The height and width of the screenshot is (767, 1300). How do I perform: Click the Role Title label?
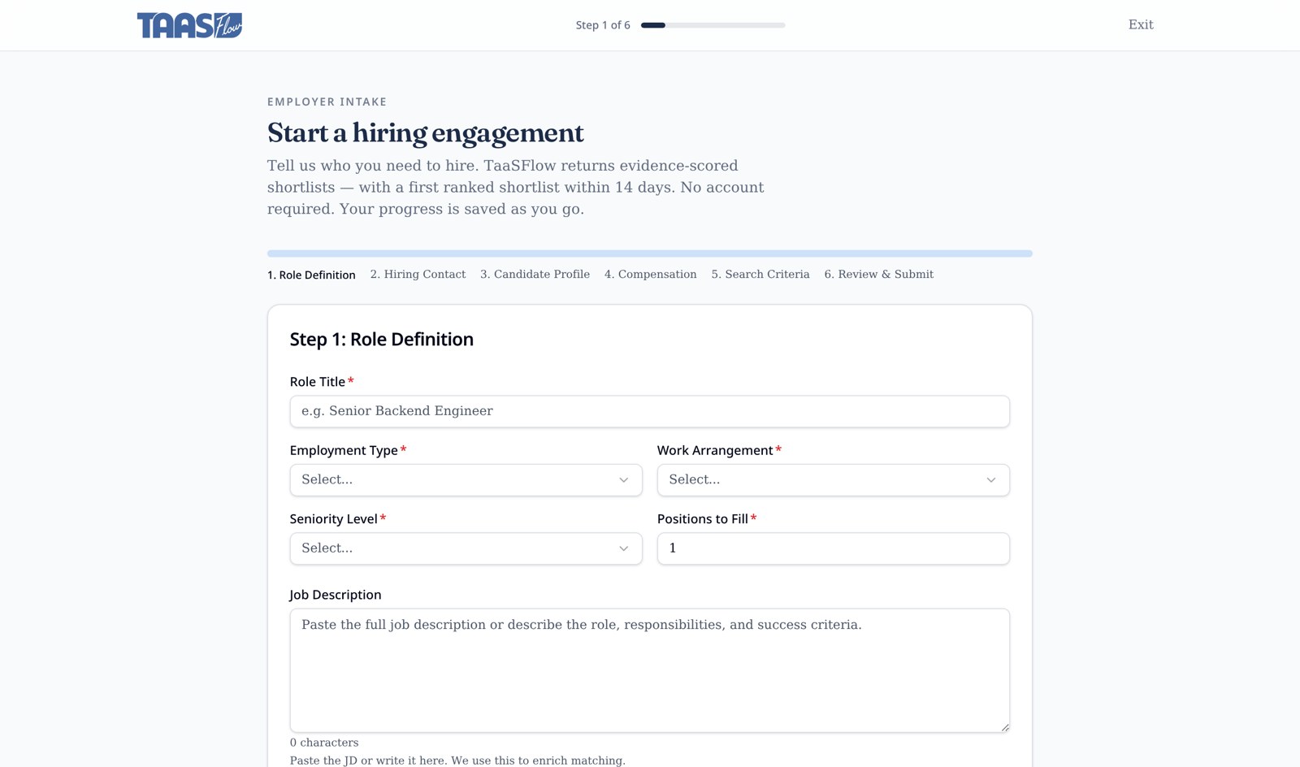tap(318, 382)
